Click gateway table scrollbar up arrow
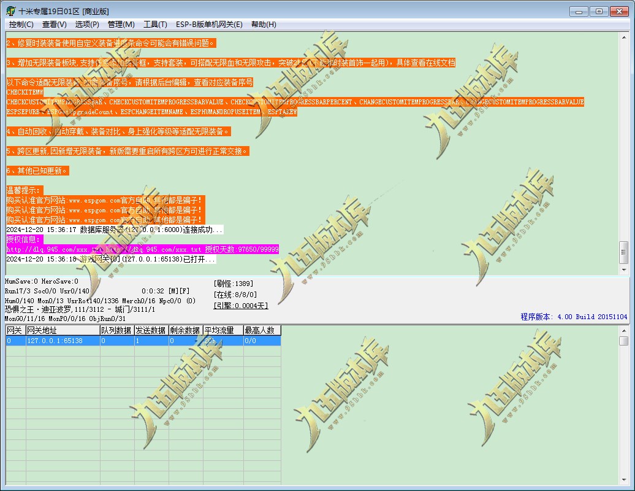 pos(624,330)
